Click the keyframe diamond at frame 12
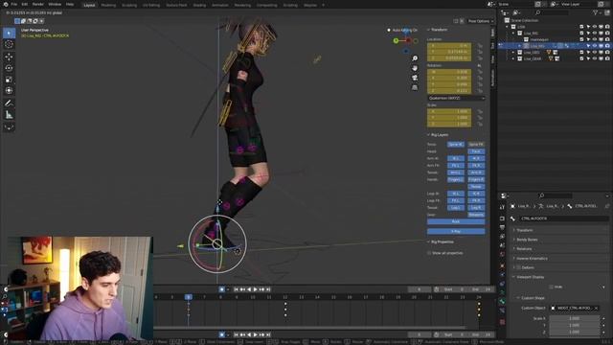The image size is (613, 345). pyautogui.click(x=285, y=304)
